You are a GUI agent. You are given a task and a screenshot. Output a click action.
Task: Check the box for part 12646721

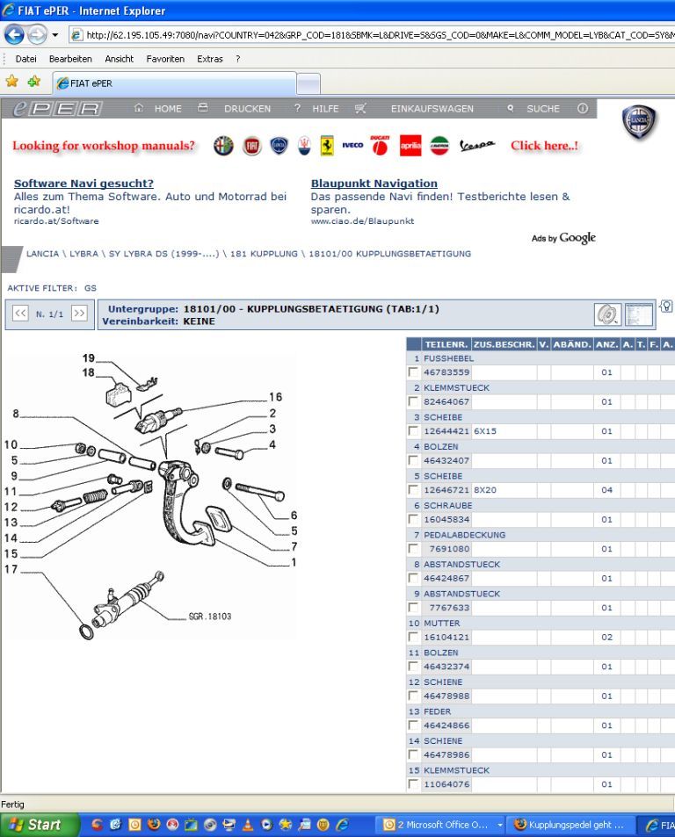[x=413, y=489]
